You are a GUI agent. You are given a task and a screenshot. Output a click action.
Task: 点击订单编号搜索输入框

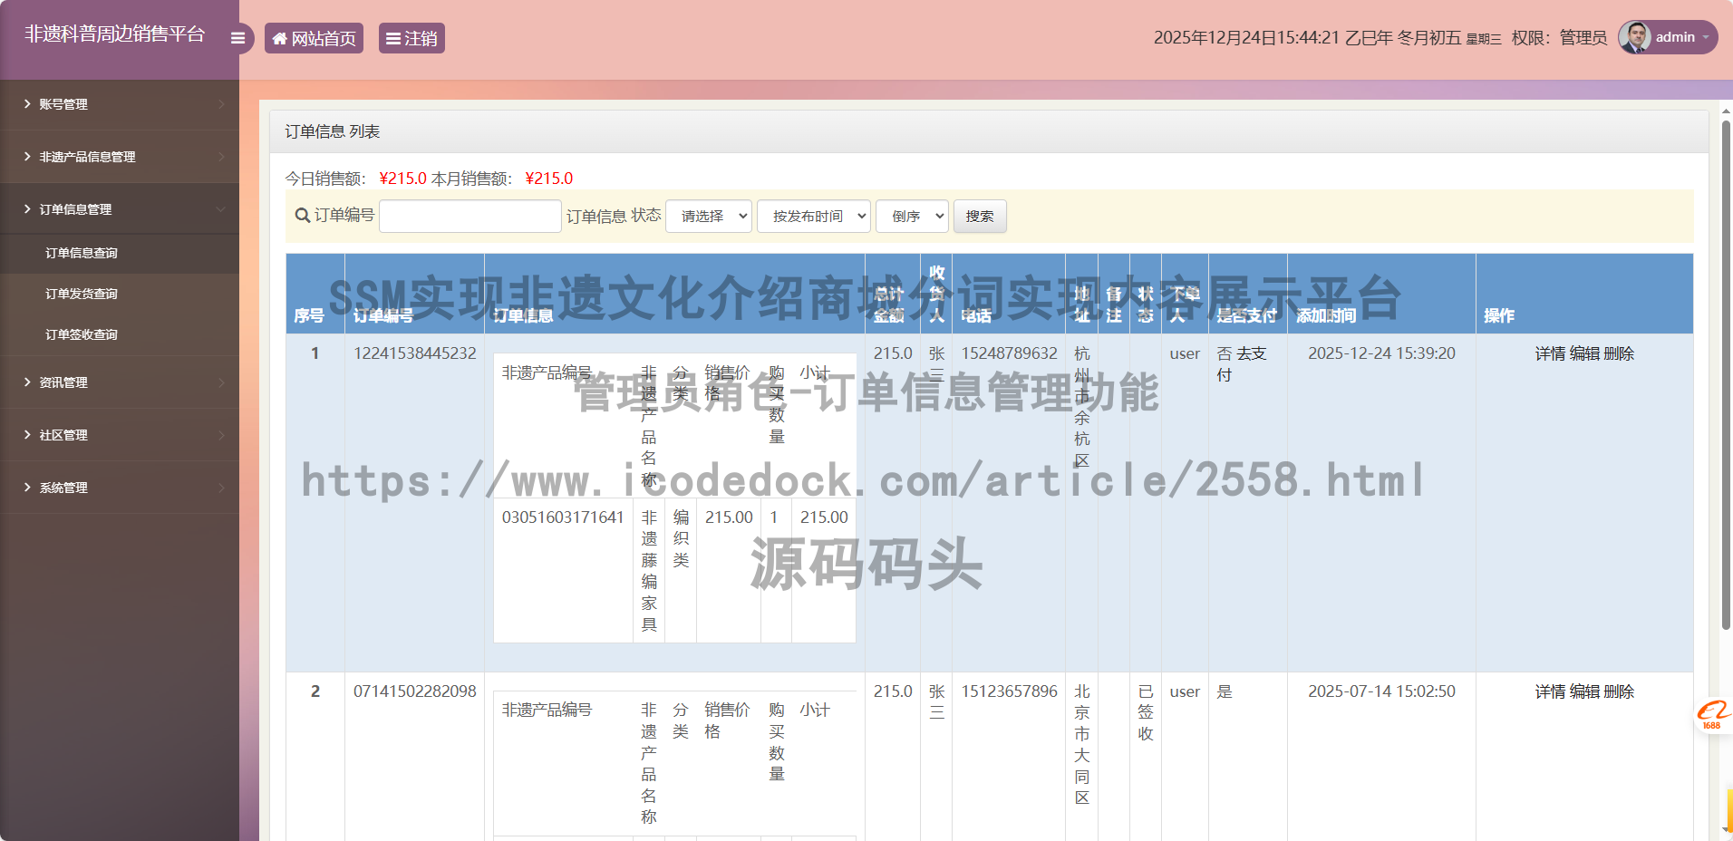pyautogui.click(x=470, y=216)
